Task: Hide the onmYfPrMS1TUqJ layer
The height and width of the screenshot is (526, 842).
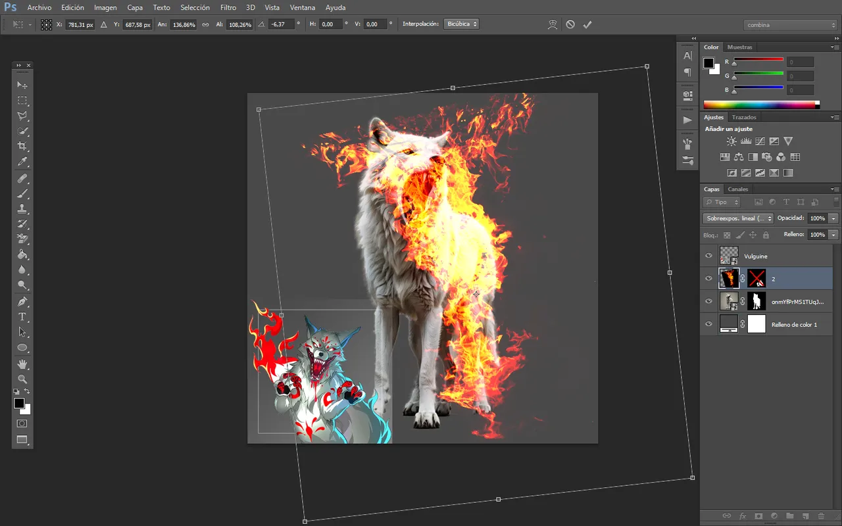Action: coord(708,301)
